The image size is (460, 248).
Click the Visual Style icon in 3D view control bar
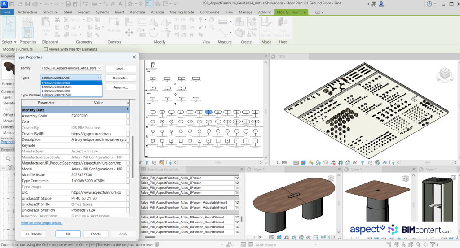tap(303, 162)
